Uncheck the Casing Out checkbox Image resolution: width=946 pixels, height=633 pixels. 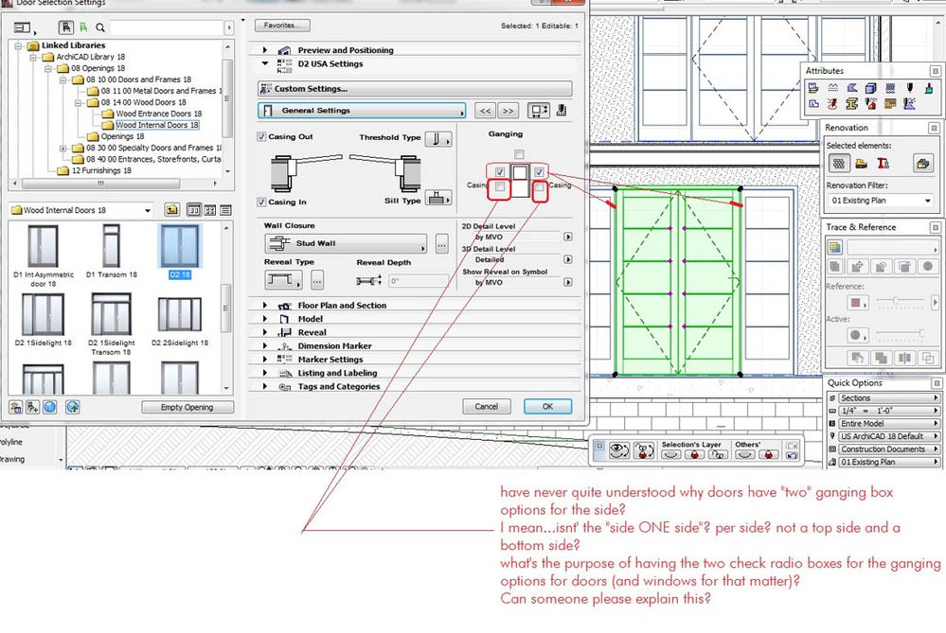pyautogui.click(x=261, y=137)
